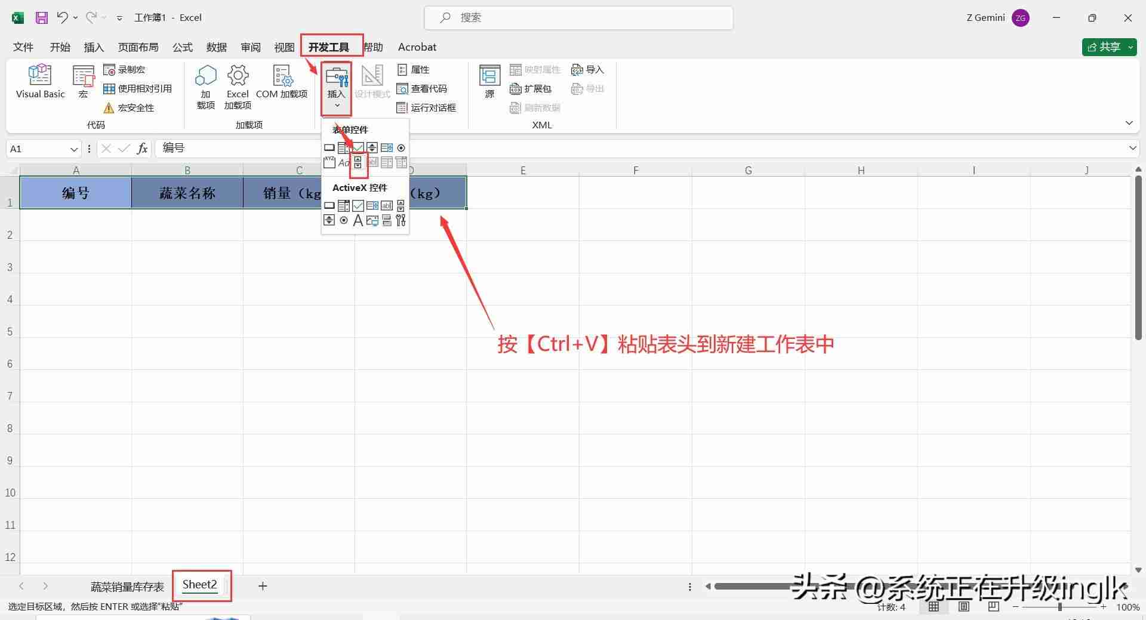Open the 插入 controls dropdown arrow
This screenshot has height=620, width=1146.
point(337,105)
